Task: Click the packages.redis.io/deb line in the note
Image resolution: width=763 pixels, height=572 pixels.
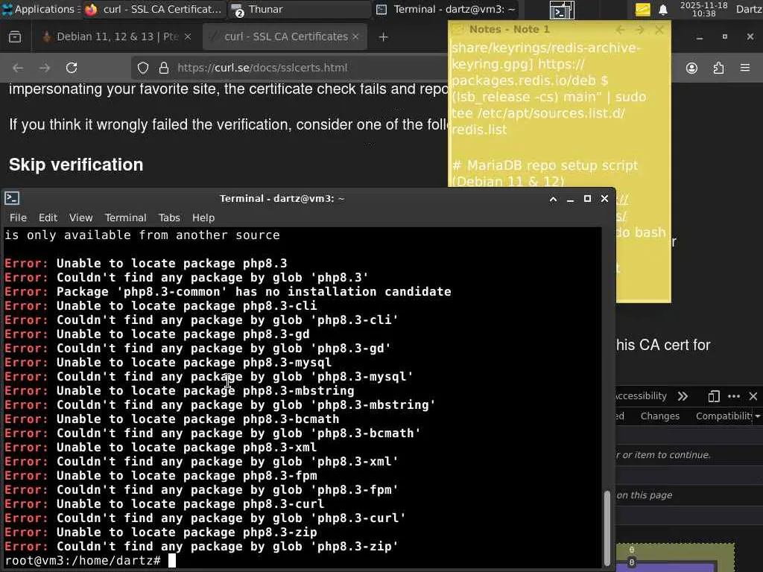Action: tap(530, 80)
